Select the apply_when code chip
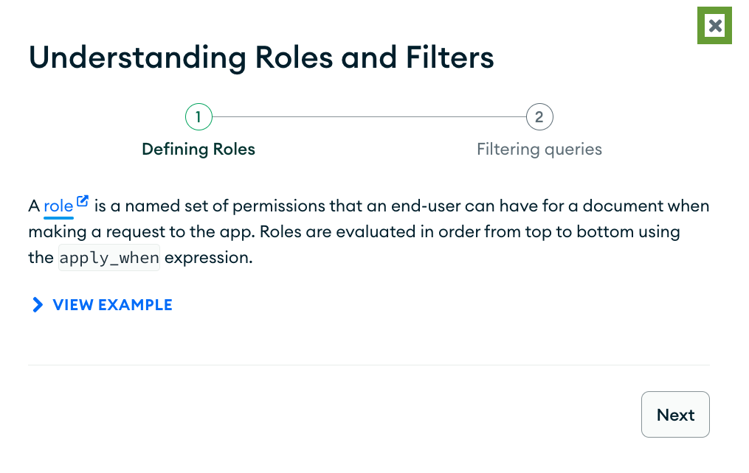 [x=108, y=257]
